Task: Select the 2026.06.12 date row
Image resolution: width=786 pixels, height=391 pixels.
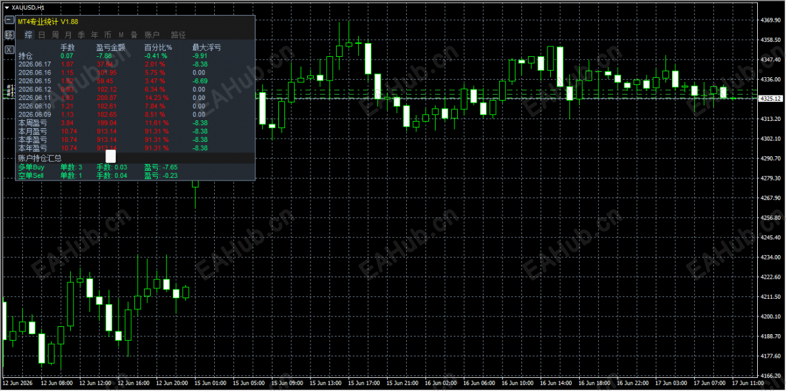Action: 35,90
